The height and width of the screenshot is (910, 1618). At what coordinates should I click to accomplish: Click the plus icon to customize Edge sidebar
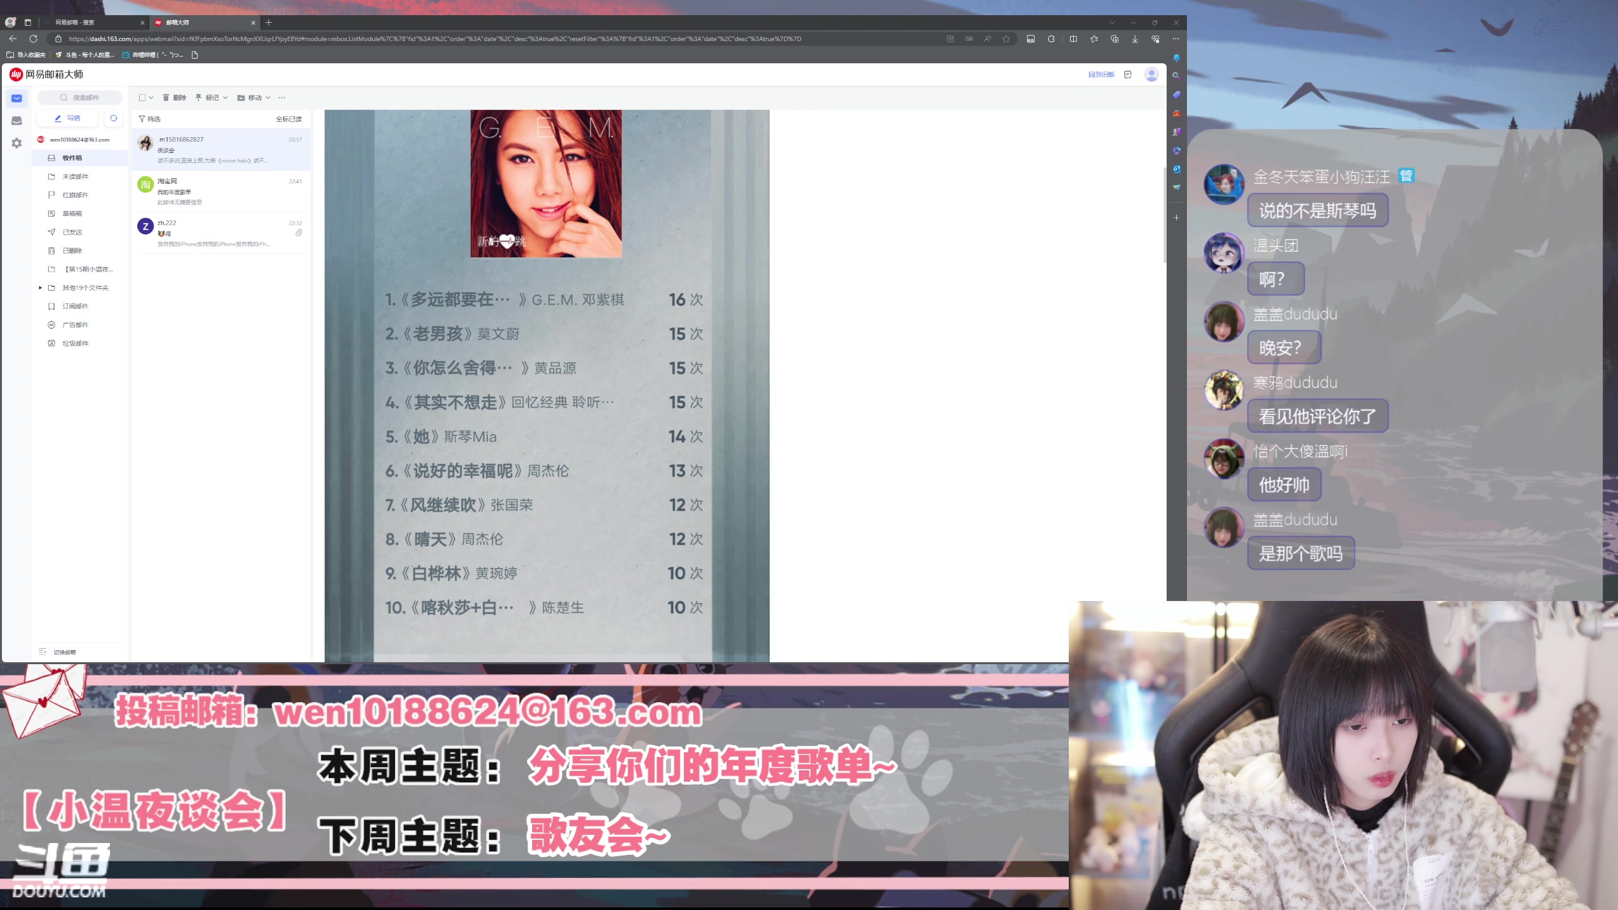[1176, 217]
